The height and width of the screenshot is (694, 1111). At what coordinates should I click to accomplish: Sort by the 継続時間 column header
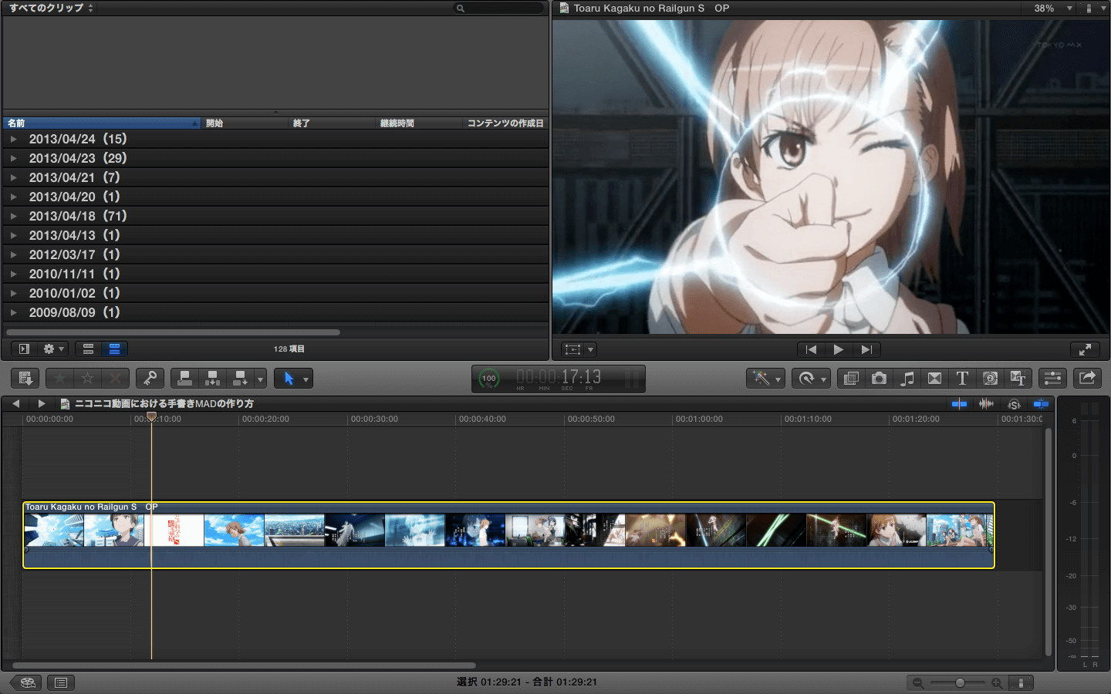coord(419,123)
